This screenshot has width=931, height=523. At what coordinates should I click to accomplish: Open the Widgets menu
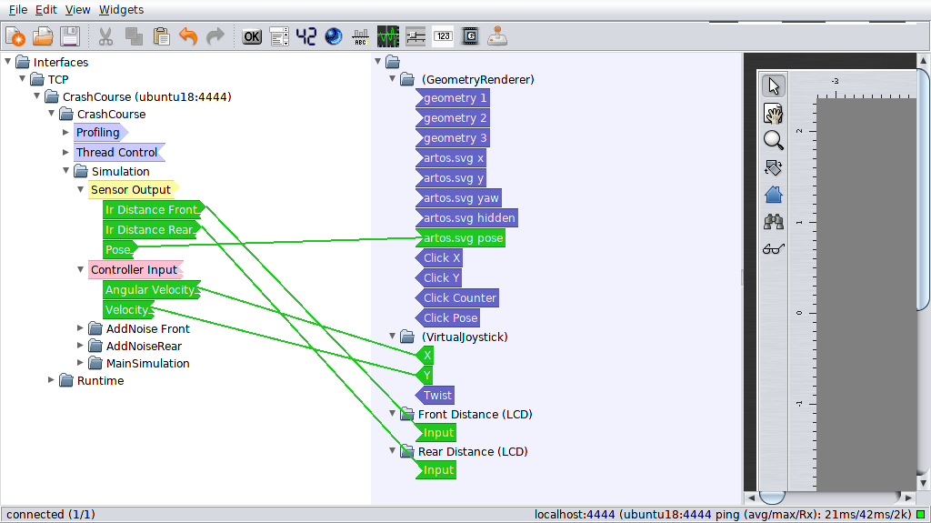[x=121, y=9]
